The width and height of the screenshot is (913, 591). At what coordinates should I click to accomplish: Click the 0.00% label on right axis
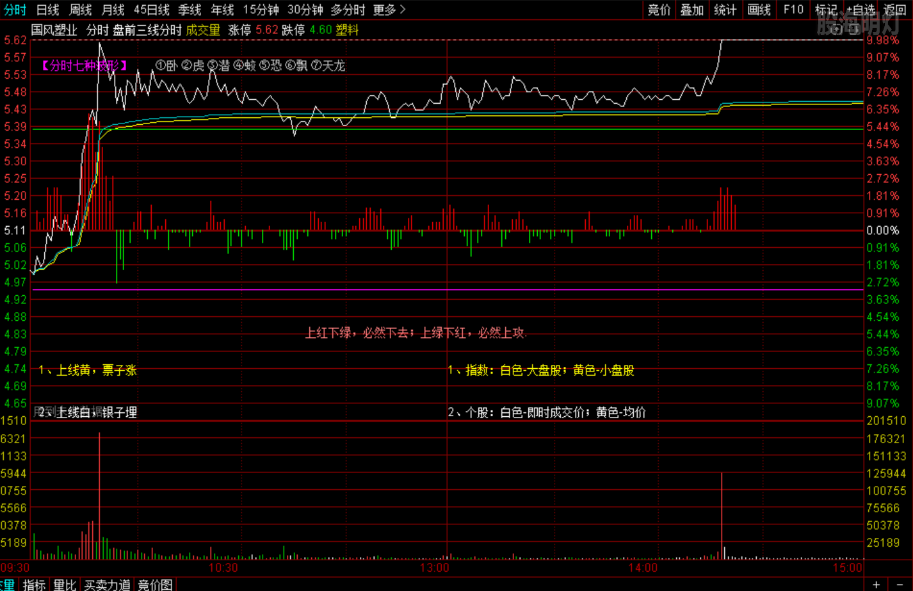point(882,231)
